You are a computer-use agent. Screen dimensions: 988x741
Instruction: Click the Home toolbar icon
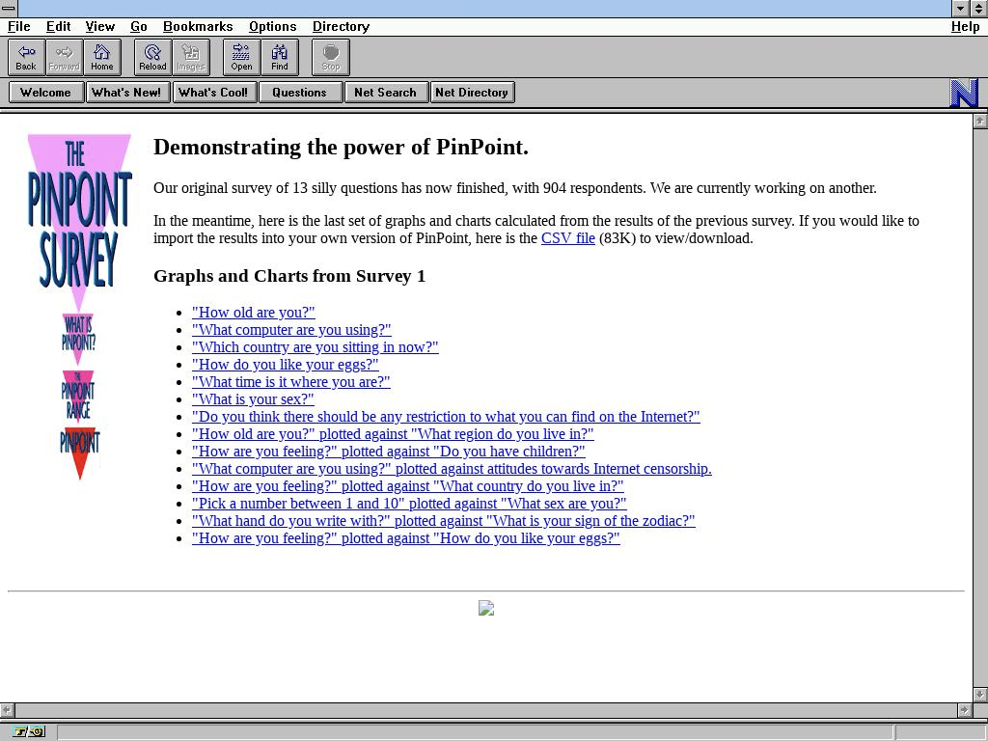(101, 57)
